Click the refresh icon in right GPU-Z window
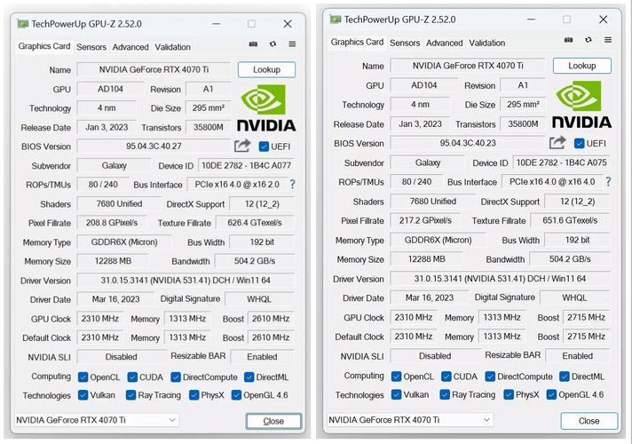The width and height of the screenshot is (632, 444). coord(588,39)
